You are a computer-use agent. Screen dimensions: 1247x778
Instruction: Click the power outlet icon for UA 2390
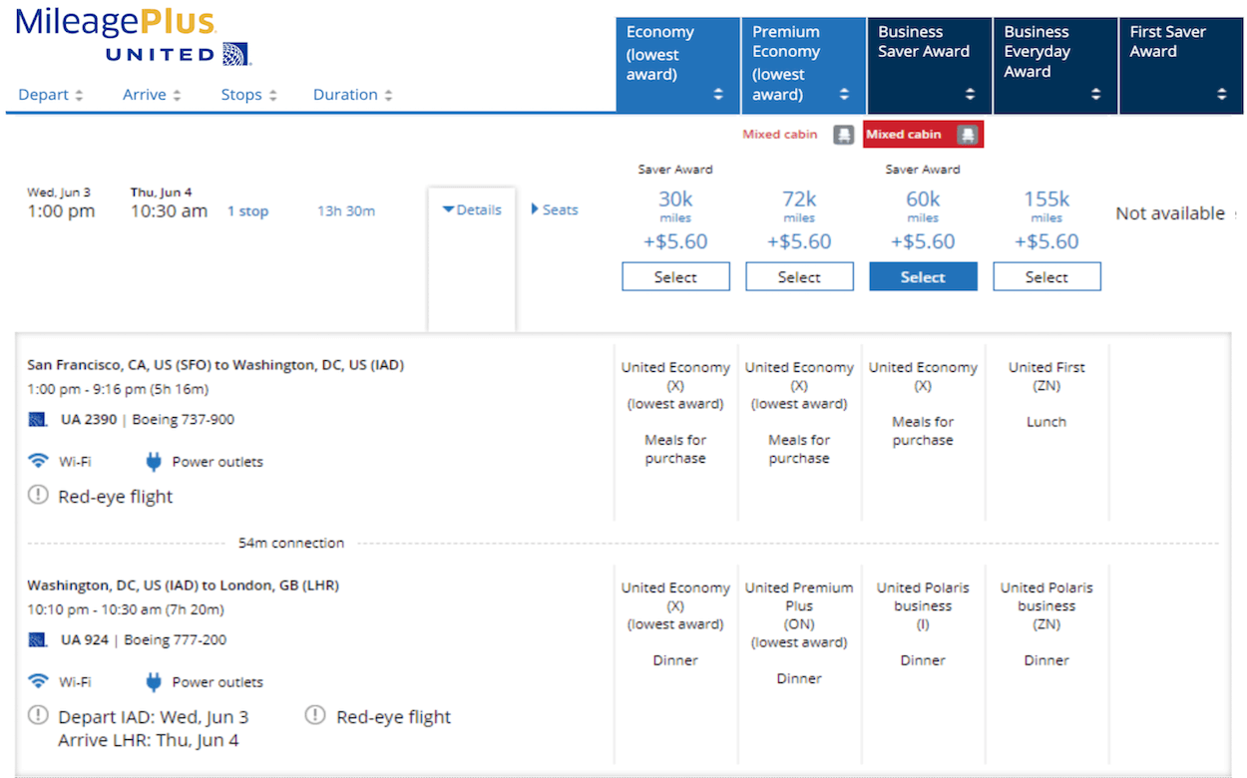click(154, 461)
